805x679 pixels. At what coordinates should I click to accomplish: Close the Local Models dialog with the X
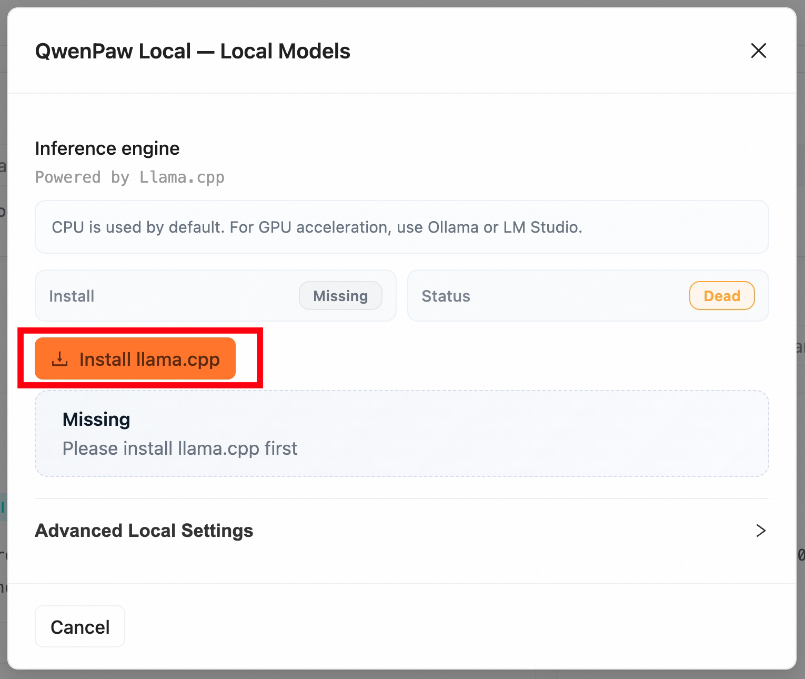[x=758, y=51]
